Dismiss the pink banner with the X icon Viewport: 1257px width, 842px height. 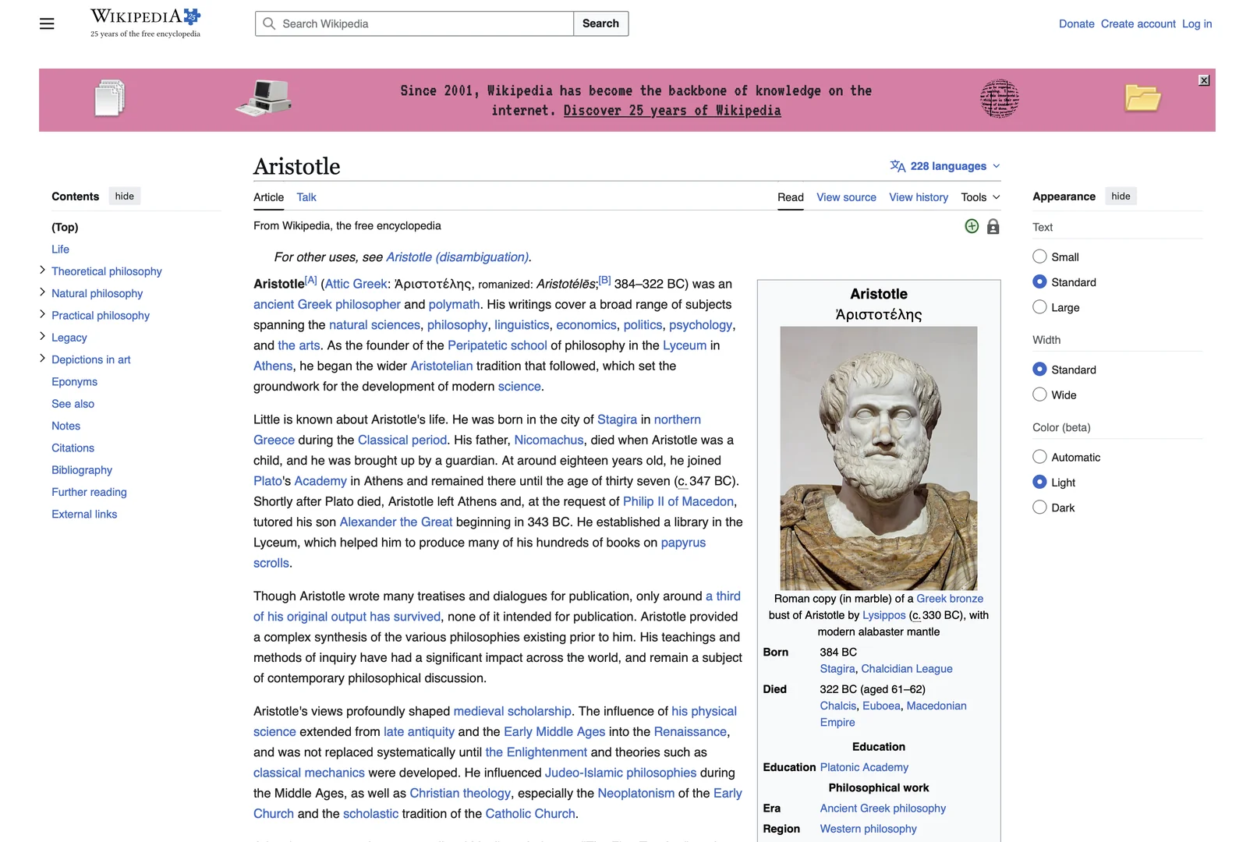point(1203,80)
